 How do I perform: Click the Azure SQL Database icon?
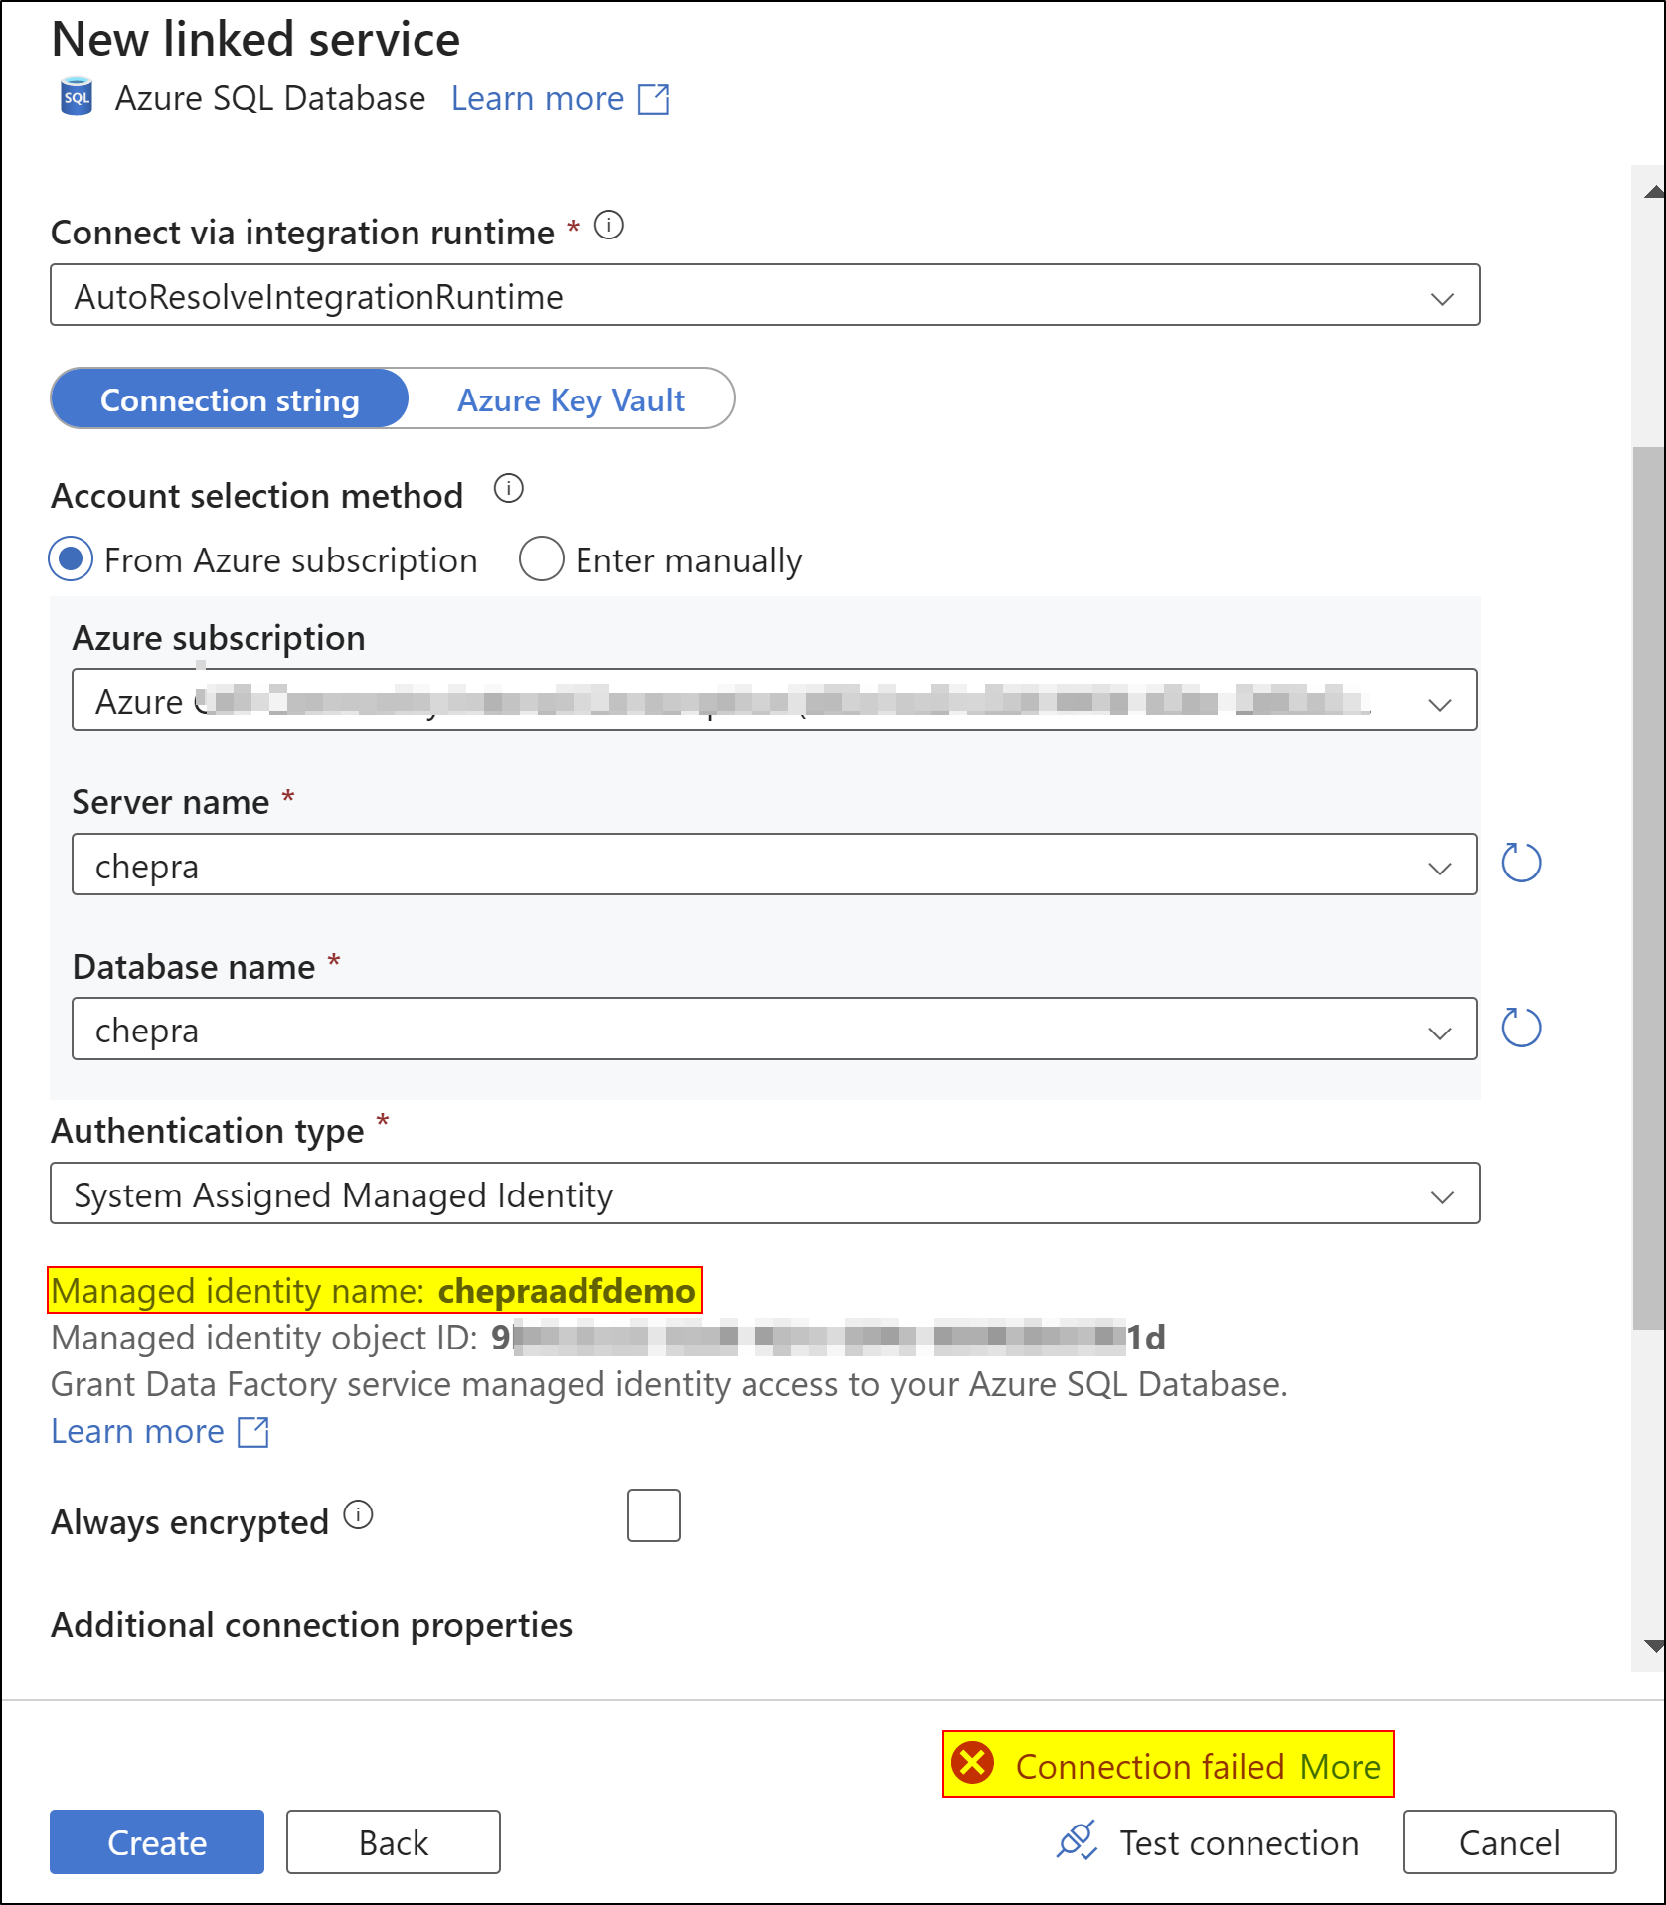(77, 97)
